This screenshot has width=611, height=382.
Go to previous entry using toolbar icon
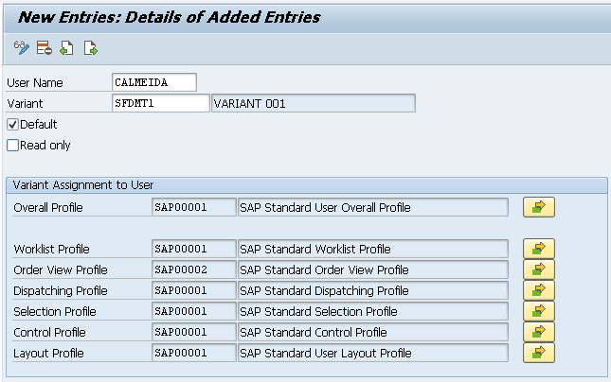66,47
